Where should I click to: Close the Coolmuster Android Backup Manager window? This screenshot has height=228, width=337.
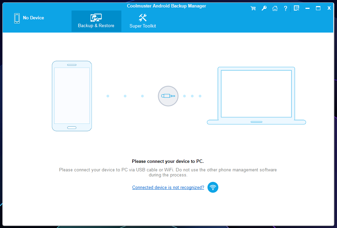[329, 8]
